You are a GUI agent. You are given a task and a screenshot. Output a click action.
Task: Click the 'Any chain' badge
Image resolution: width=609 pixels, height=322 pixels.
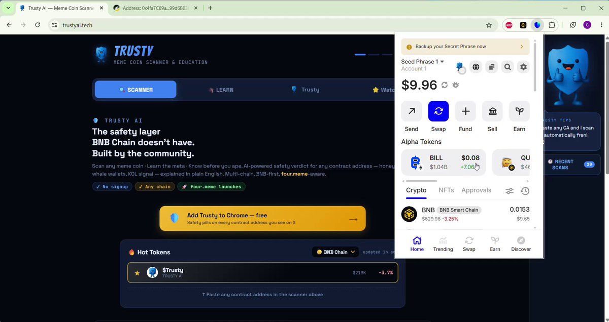tap(155, 187)
